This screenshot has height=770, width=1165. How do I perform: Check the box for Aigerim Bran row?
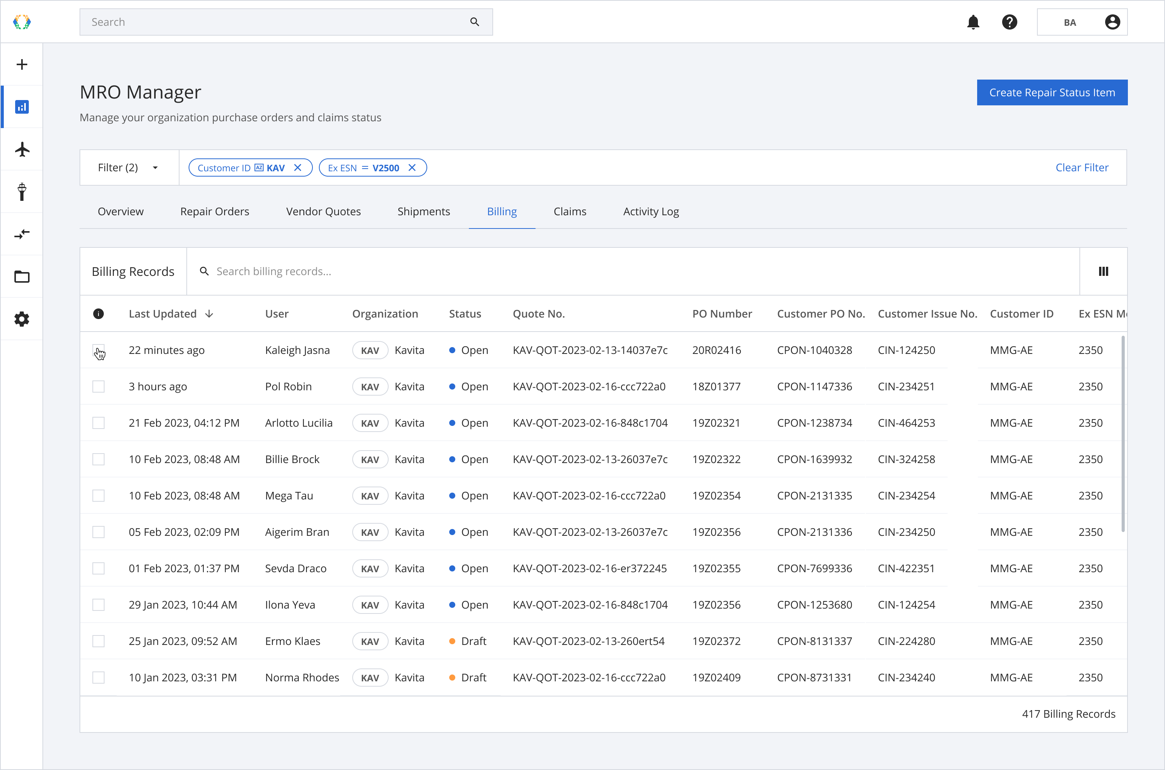pyautogui.click(x=98, y=532)
